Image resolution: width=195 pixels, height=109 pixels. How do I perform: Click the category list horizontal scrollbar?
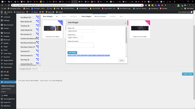pyautogui.click(x=28, y=65)
